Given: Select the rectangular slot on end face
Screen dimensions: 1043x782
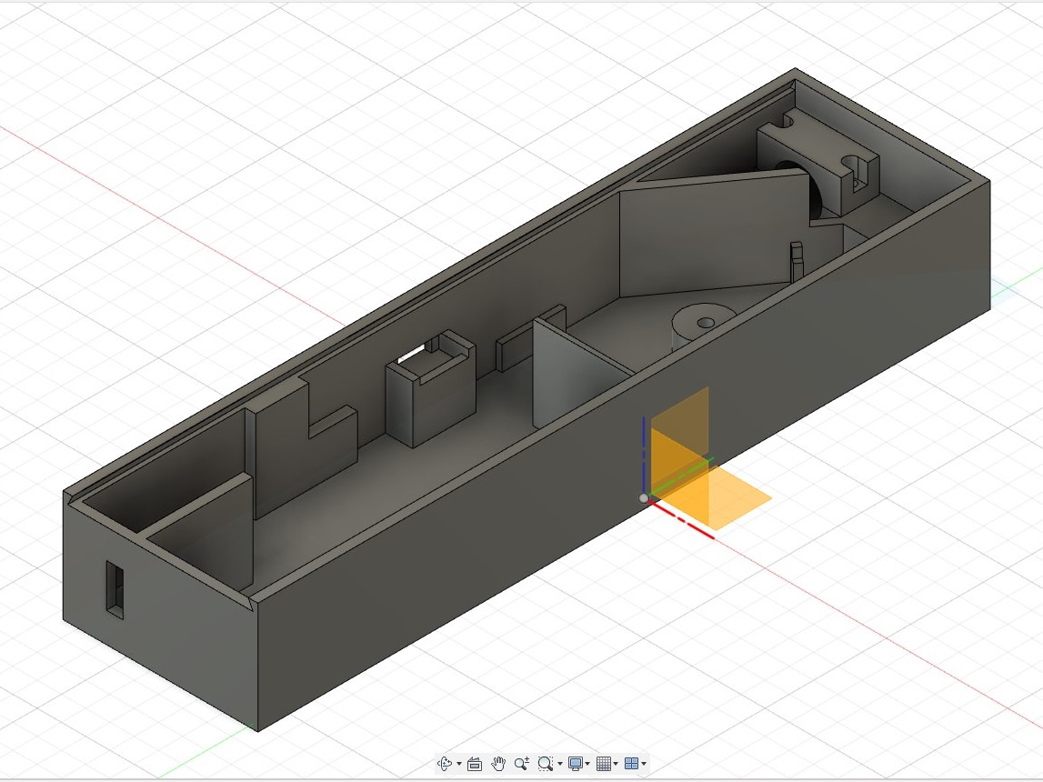Looking at the screenshot, I should click(115, 589).
